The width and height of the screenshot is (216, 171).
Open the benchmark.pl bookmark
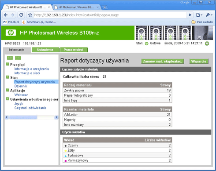coord(39,22)
